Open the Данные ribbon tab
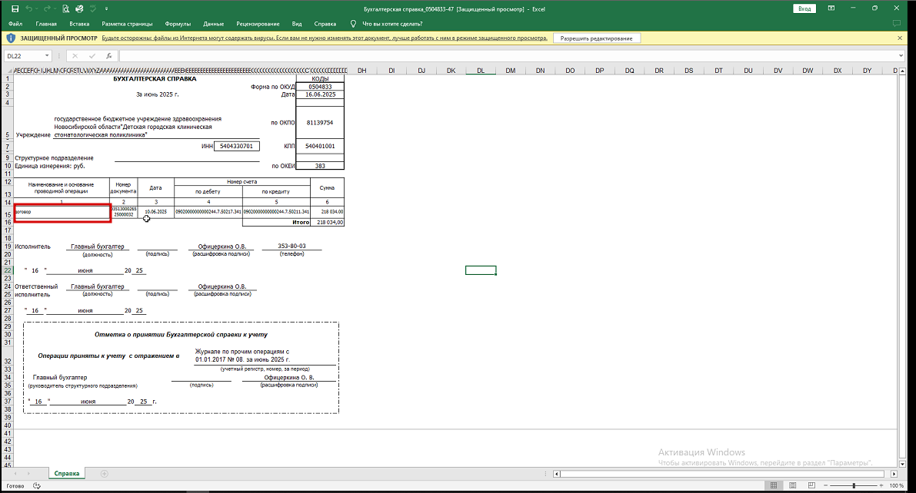 coord(214,24)
